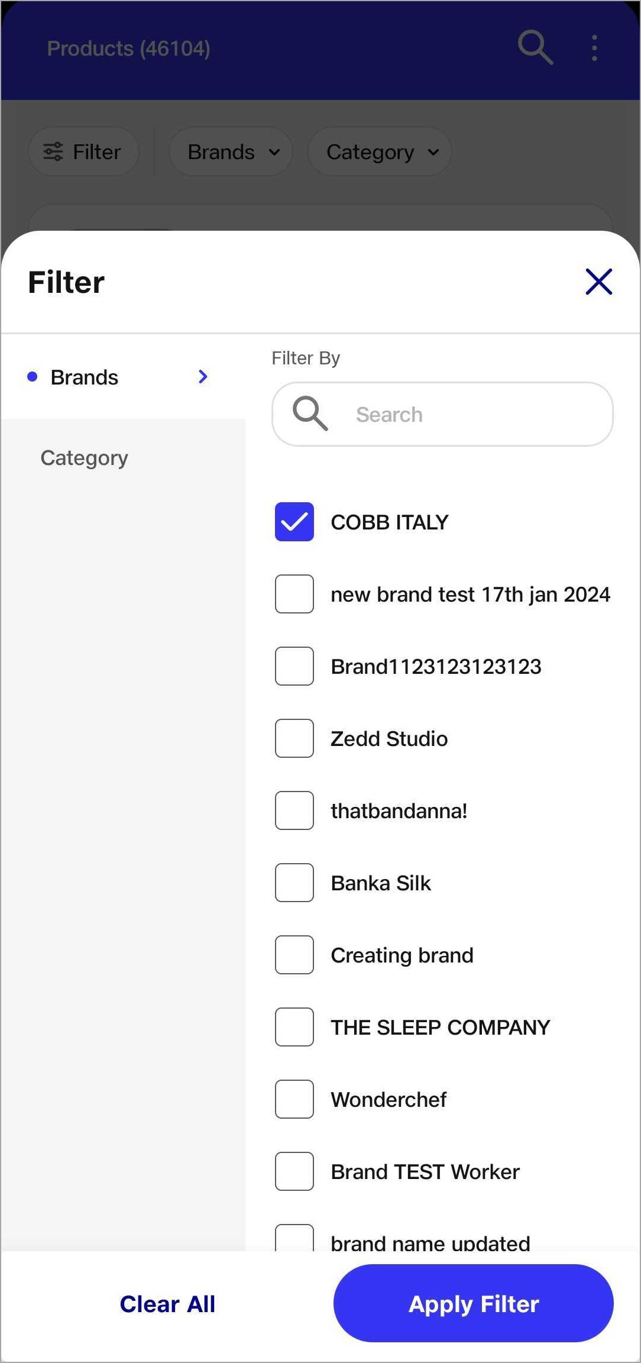The image size is (641, 1363).
Task: Tick THE SLEEP COMPANY checkbox
Action: coord(294,1027)
